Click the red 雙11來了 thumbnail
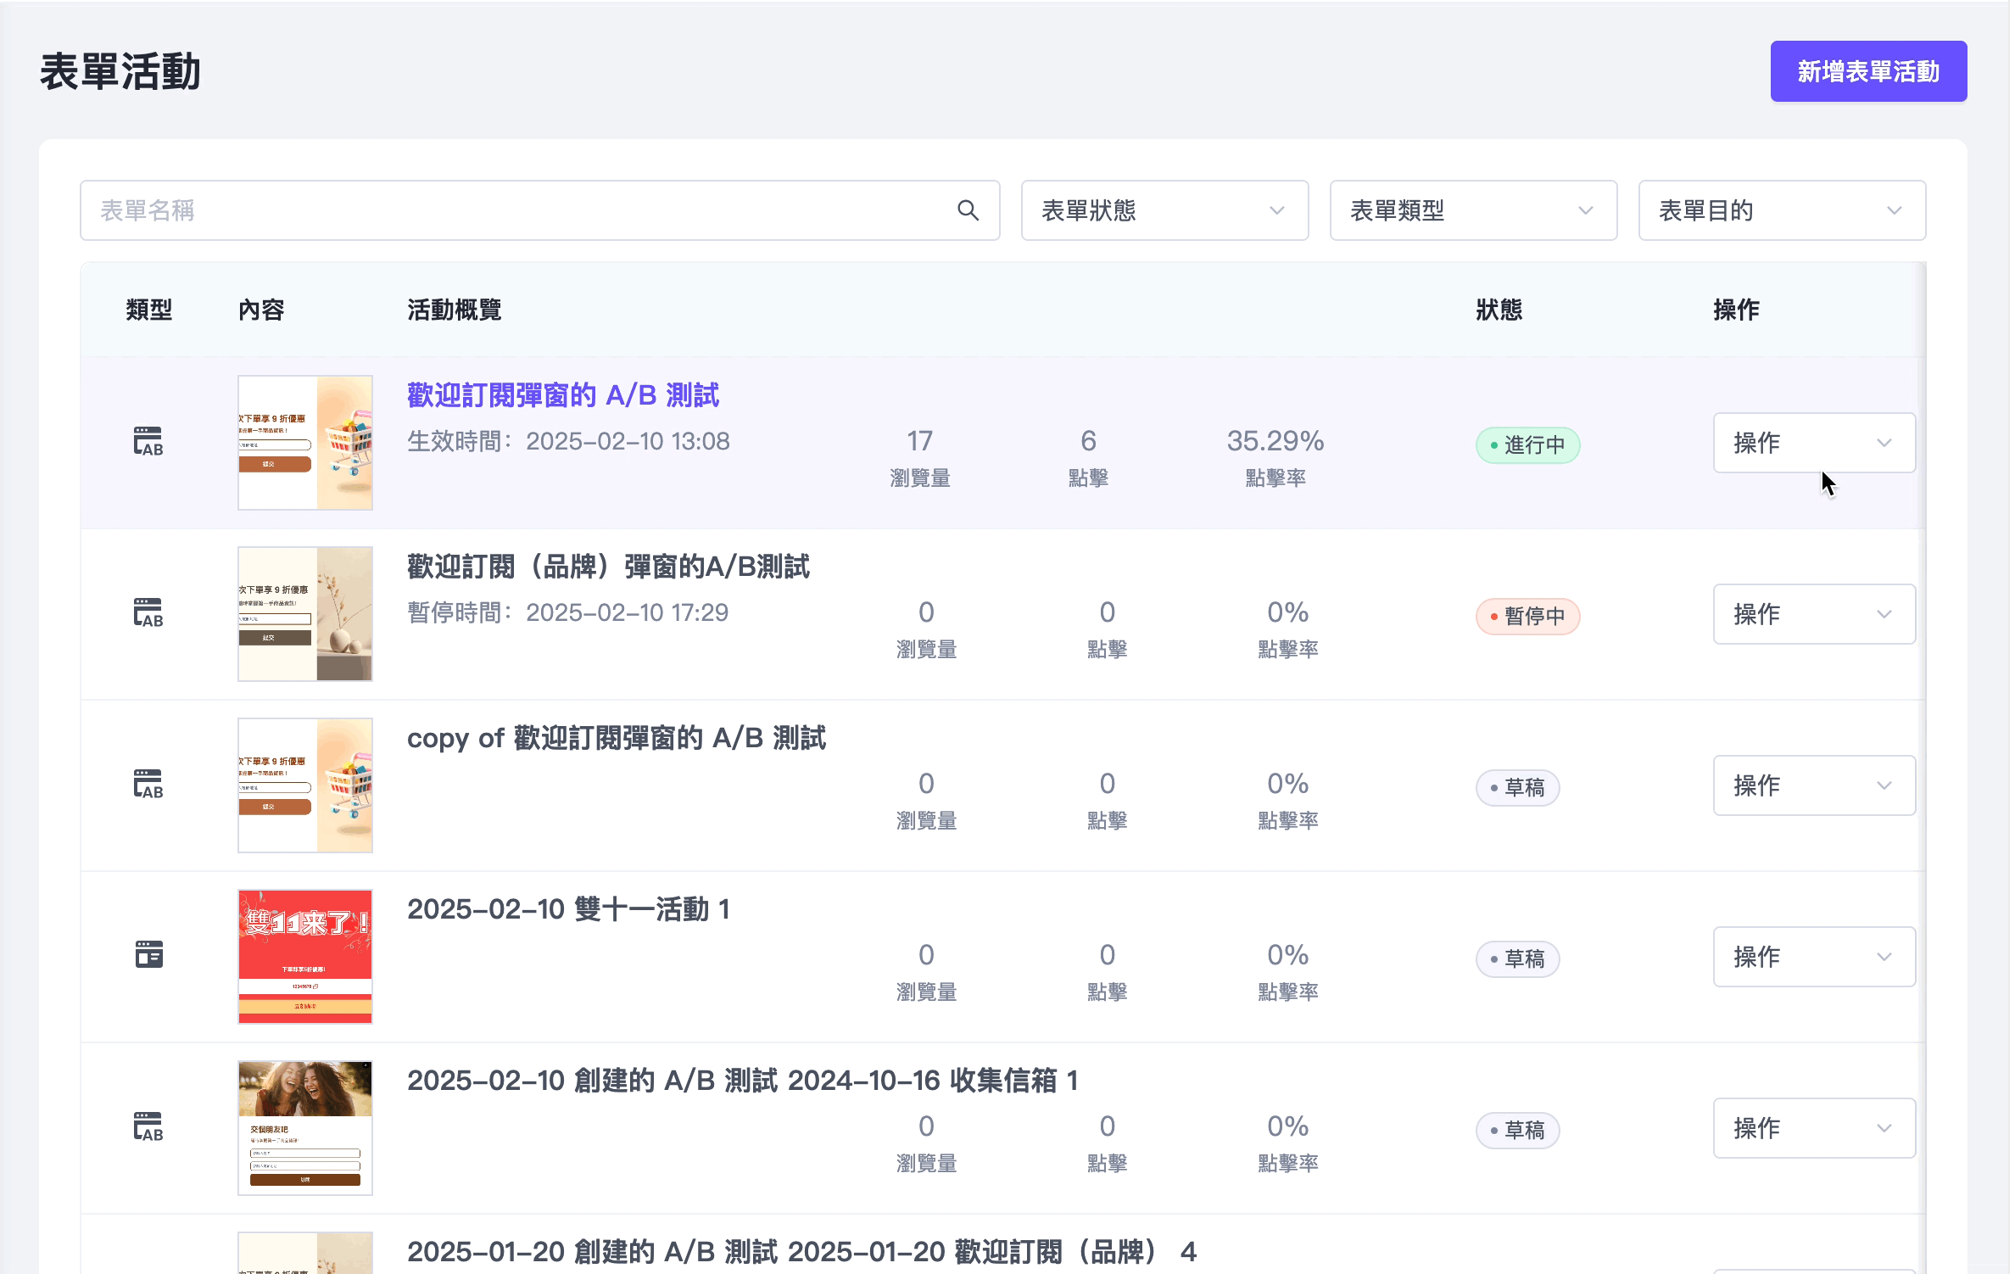This screenshot has height=1274, width=2015. (x=305, y=956)
